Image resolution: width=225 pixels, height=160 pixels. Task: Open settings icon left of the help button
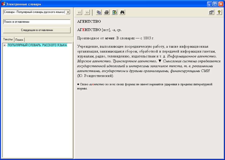(211, 12)
